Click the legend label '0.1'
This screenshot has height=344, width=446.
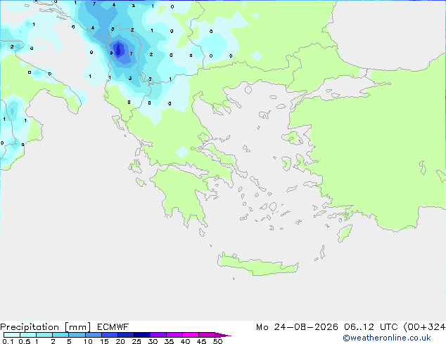(x=8, y=341)
